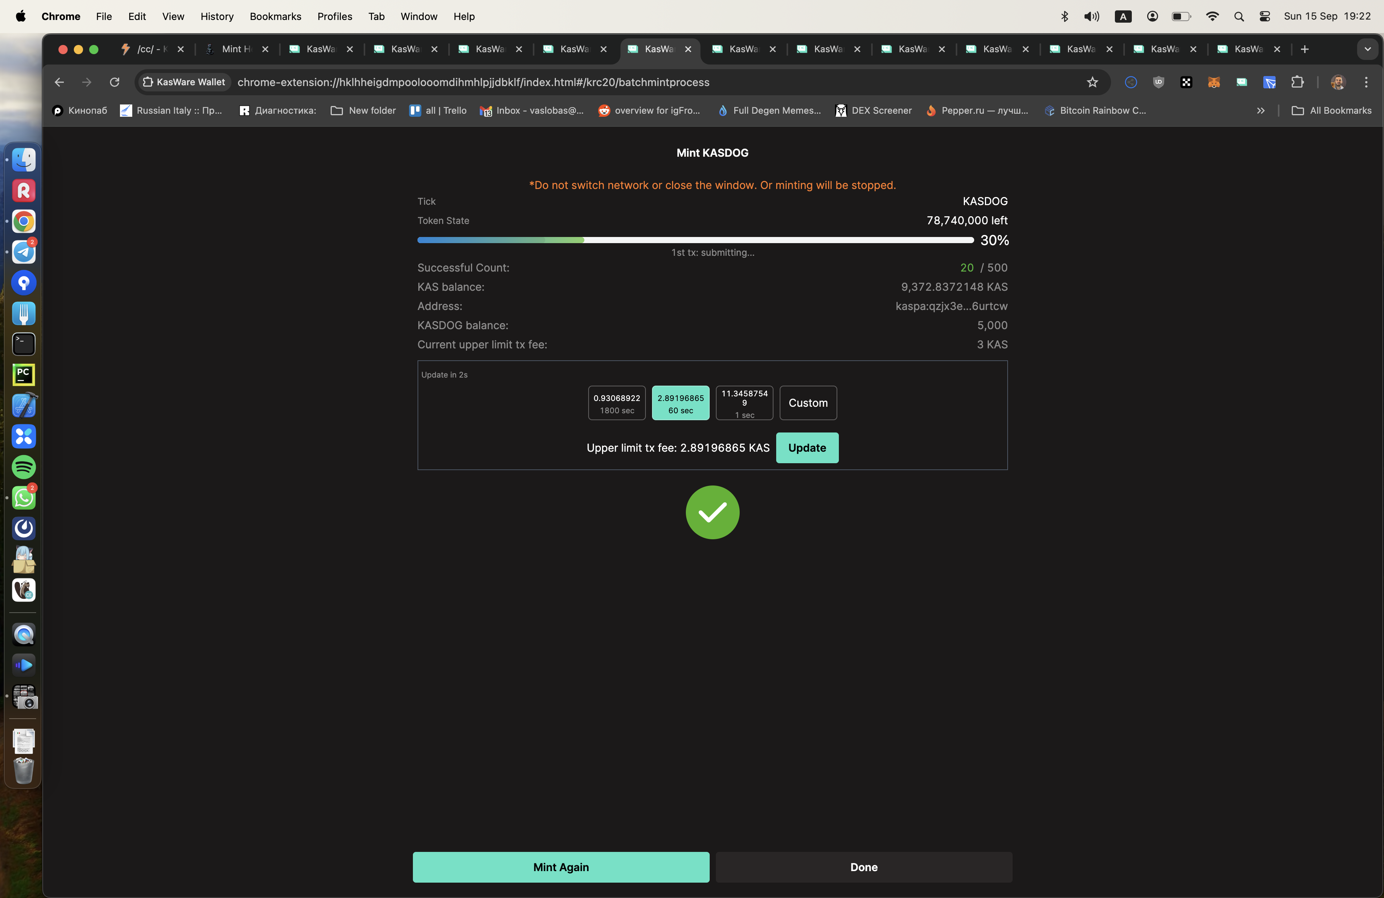This screenshot has height=898, width=1384.
Task: Expand the hidden bookmarks overflow chevron
Action: tap(1260, 110)
